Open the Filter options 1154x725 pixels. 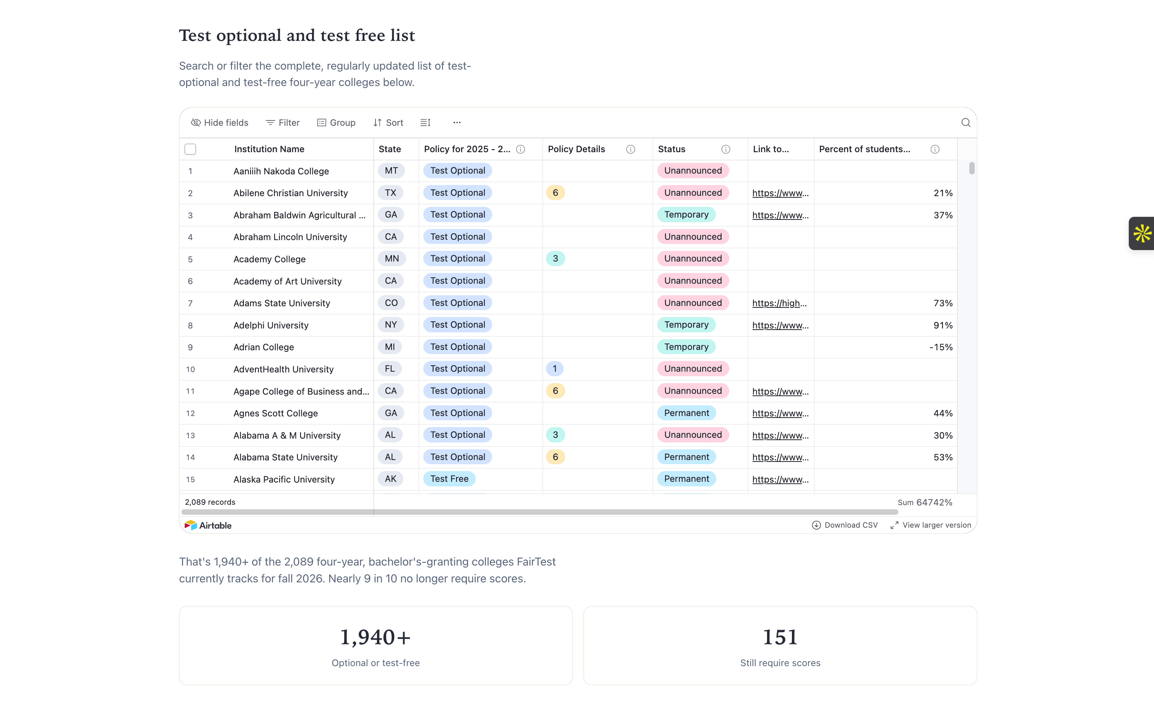(x=282, y=123)
